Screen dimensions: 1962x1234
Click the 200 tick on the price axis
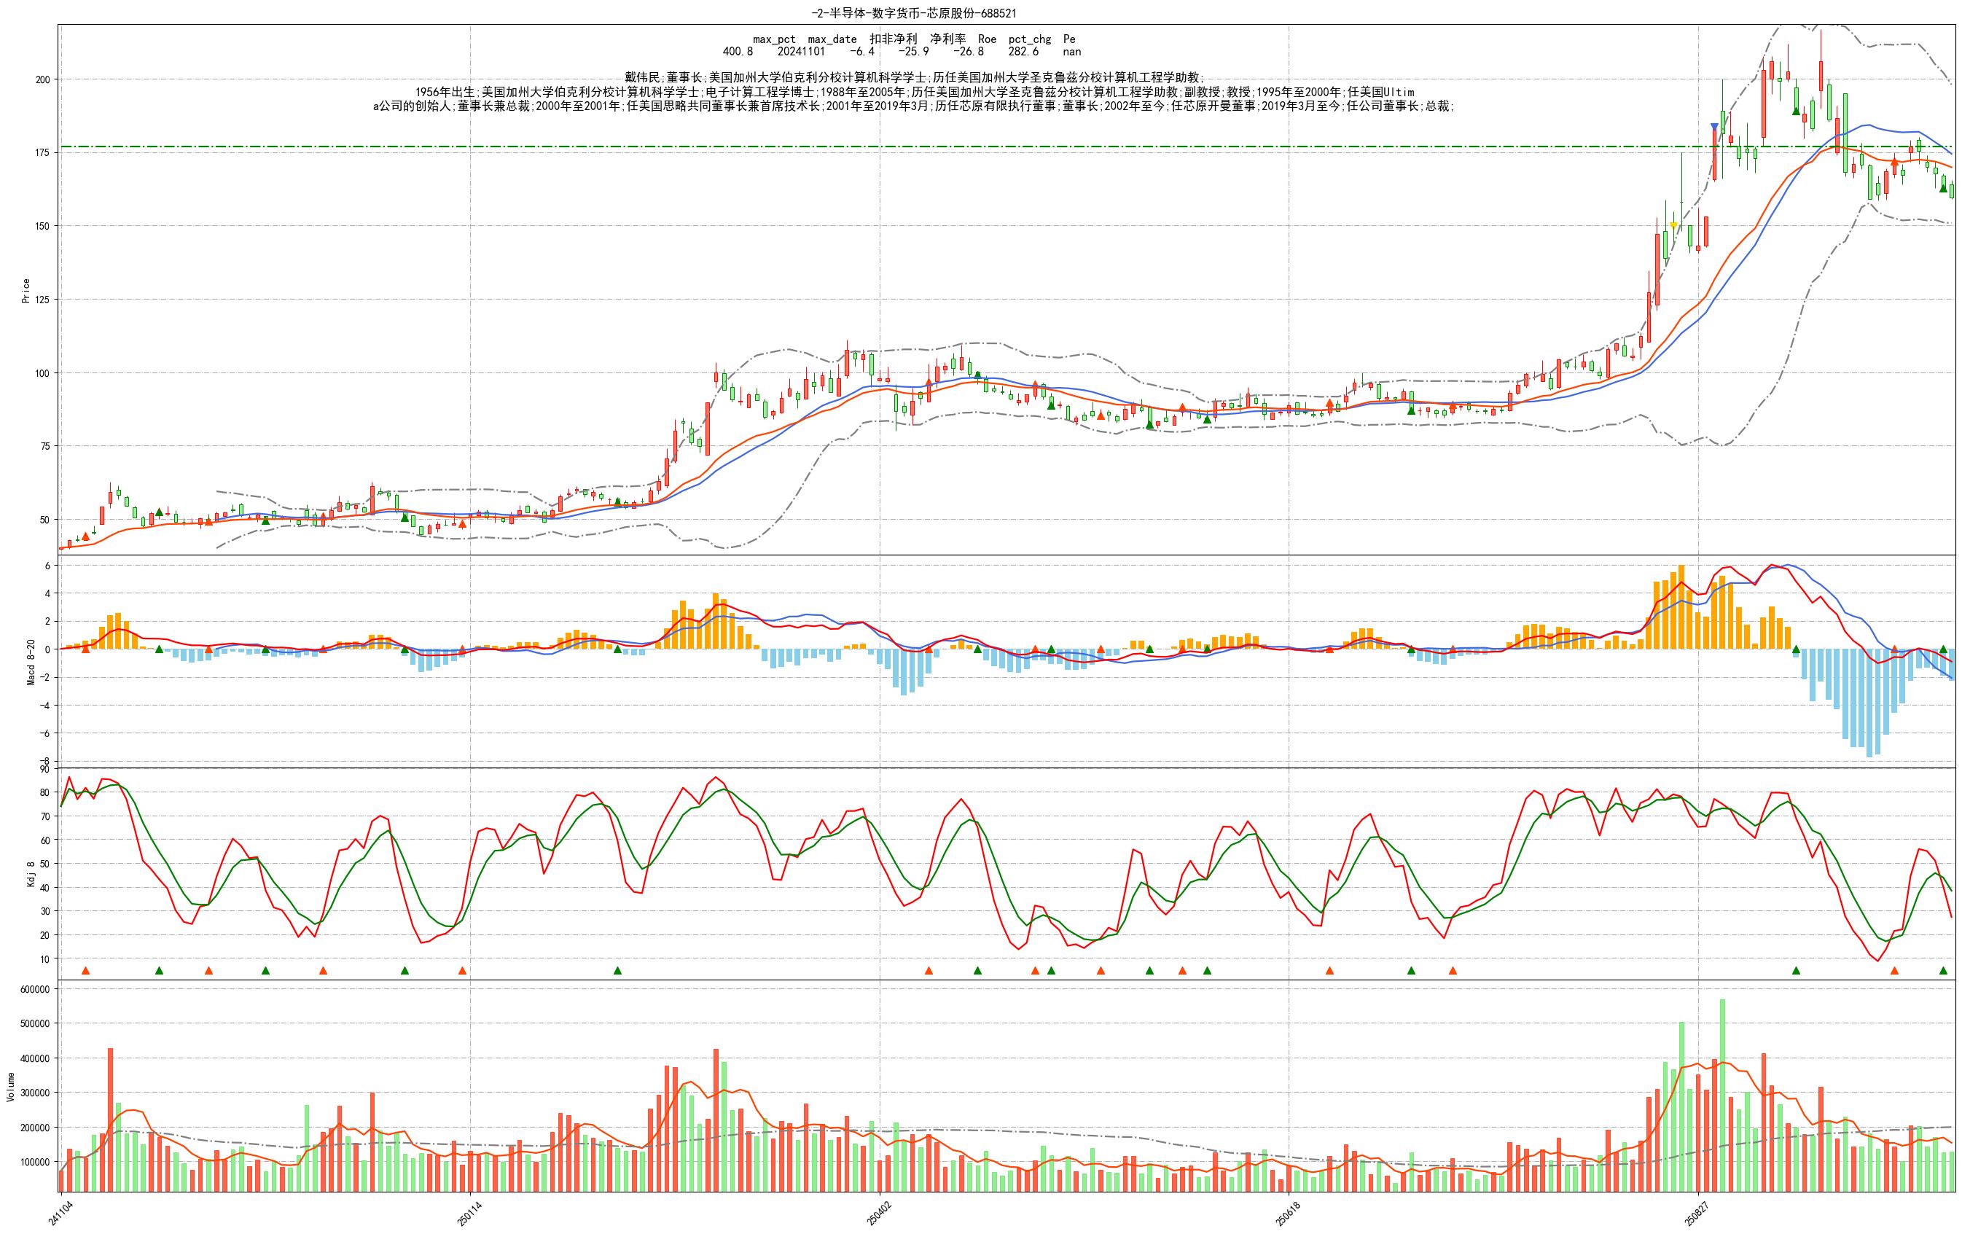click(42, 79)
